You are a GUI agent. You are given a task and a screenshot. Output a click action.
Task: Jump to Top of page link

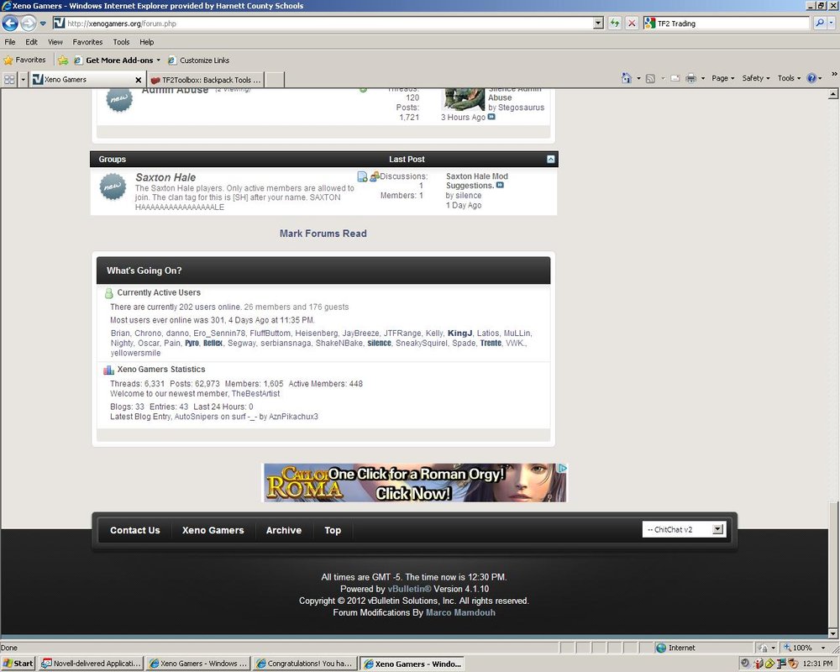(332, 530)
